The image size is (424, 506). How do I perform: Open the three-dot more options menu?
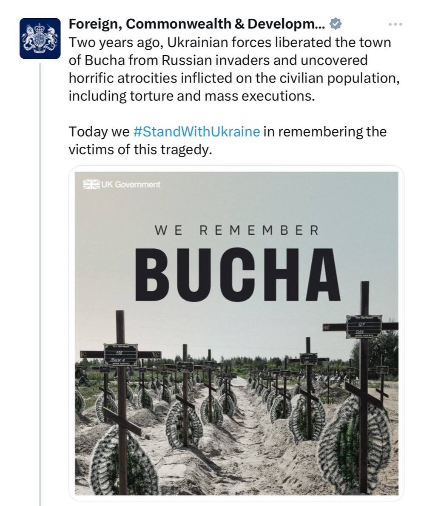[x=395, y=25]
